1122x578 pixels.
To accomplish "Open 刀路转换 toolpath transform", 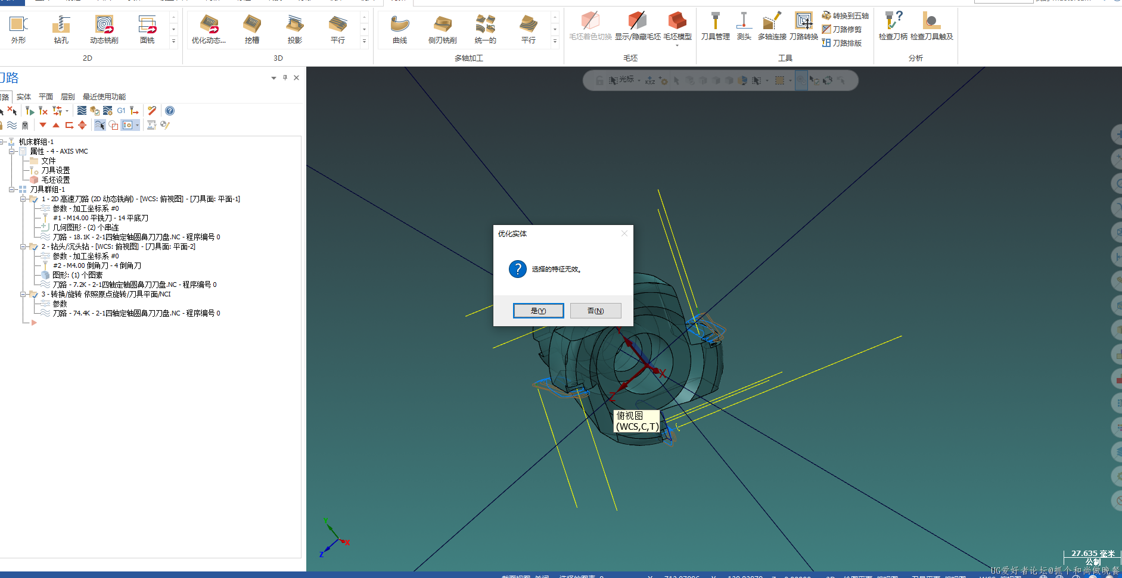I will [804, 26].
